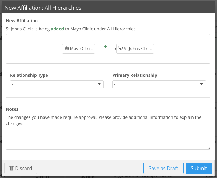Screen dimensions: 217x178
Task: Select the St Johns Clinic node label
Action: click(138, 49)
